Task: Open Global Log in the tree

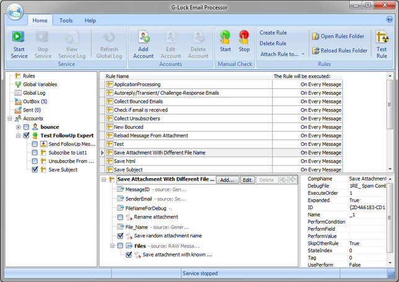Action: 34,93
